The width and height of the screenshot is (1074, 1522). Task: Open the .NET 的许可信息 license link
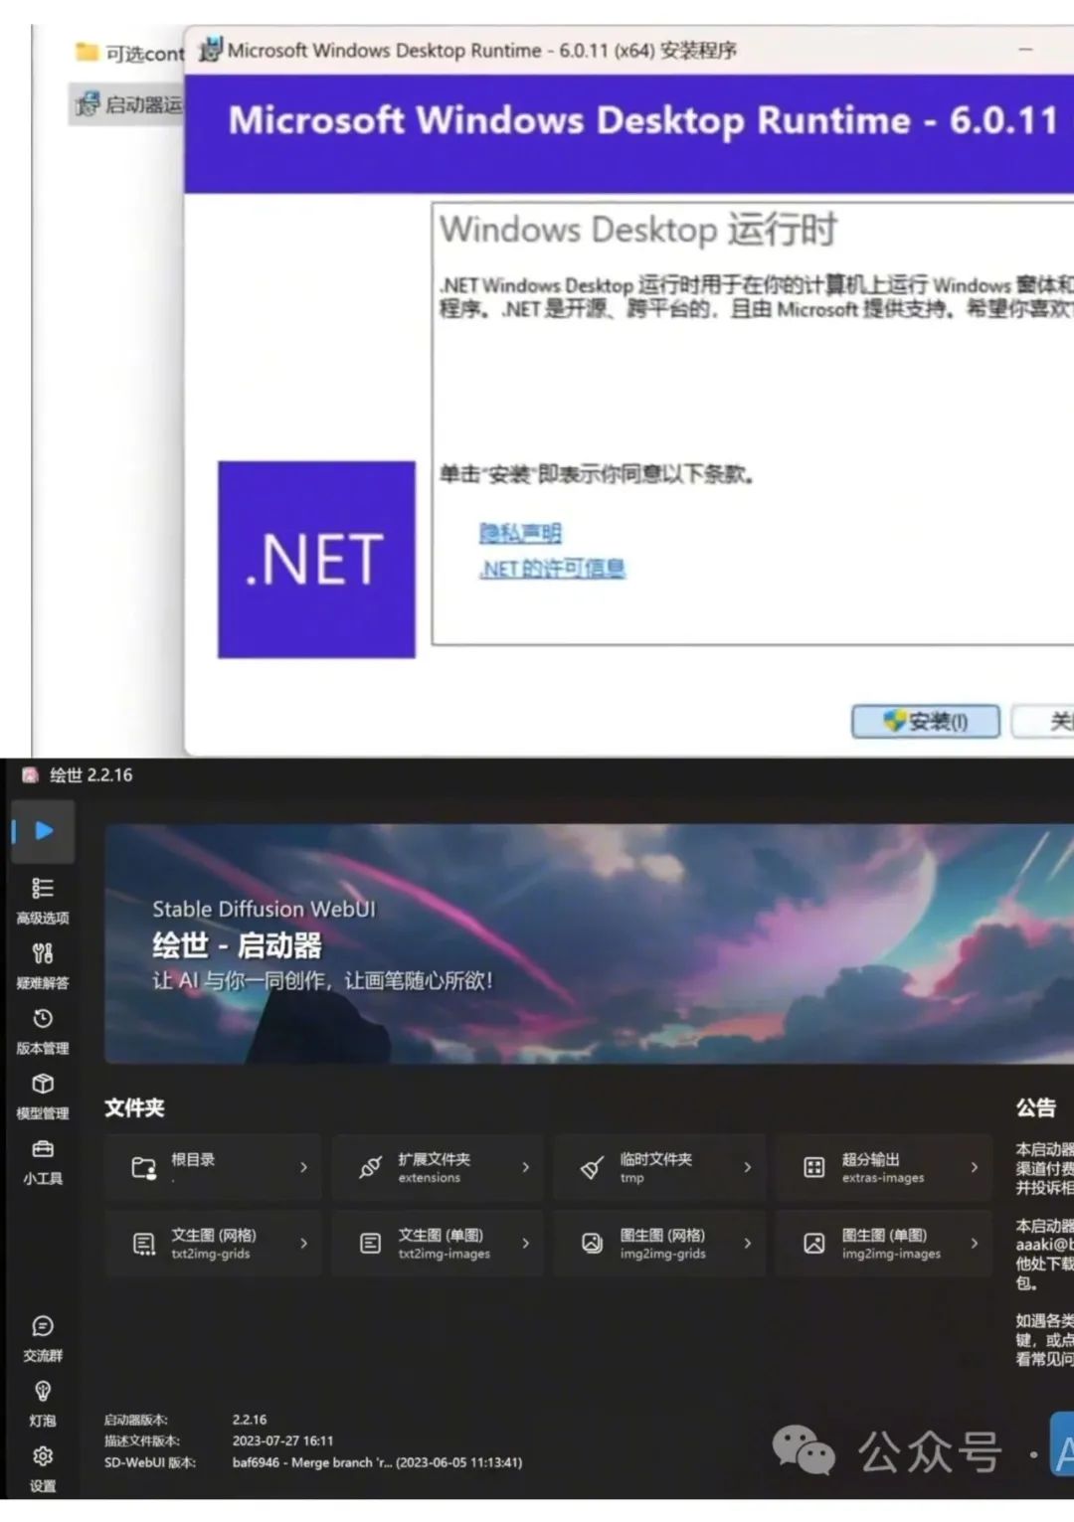pyautogui.click(x=553, y=569)
